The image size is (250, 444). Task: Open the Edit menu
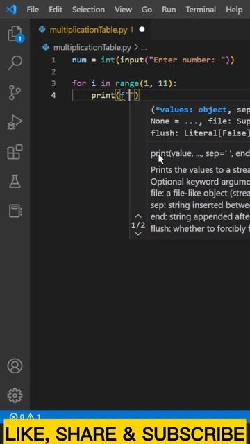tap(56, 10)
